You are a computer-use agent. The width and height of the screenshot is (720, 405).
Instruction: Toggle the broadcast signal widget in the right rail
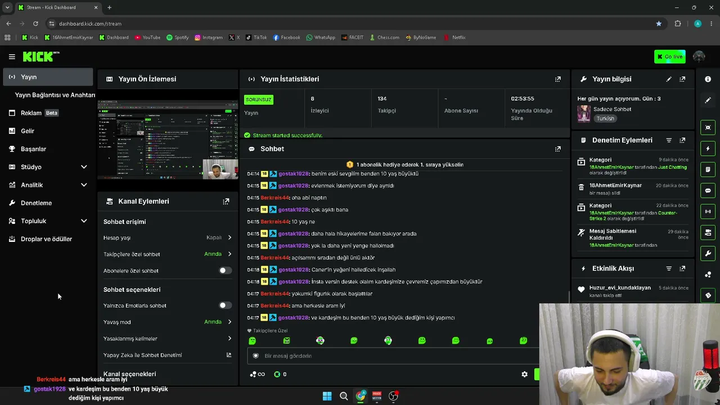[708, 211]
